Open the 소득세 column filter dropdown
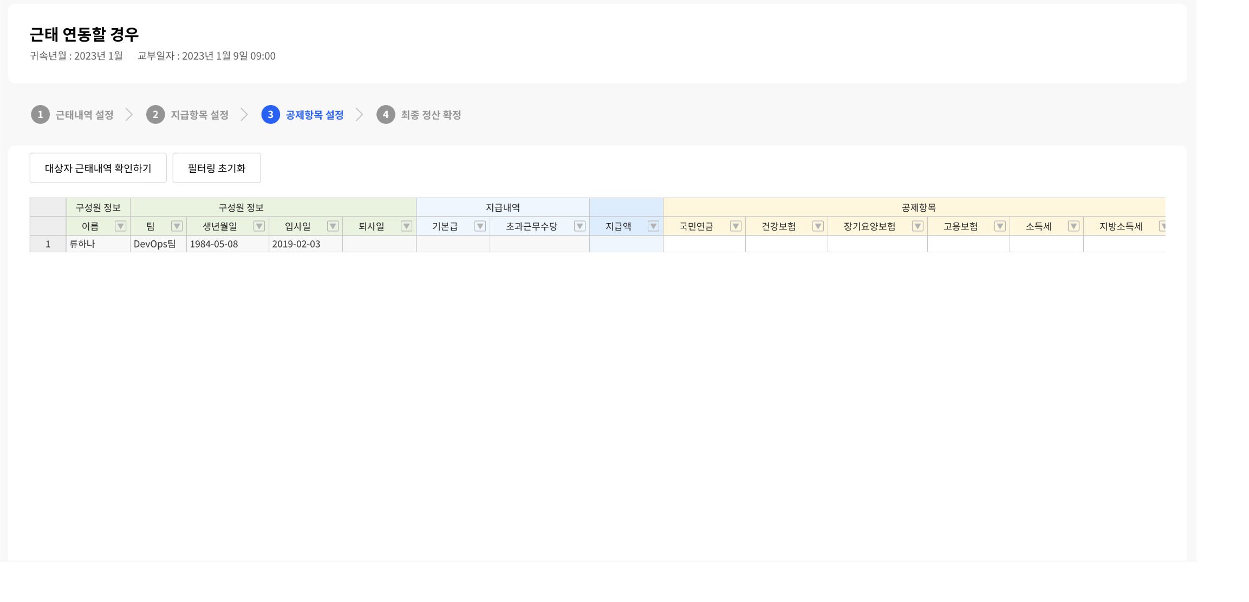This screenshot has width=1249, height=602. pos(1074,226)
